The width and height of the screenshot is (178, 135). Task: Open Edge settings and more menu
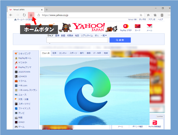coord(169,15)
